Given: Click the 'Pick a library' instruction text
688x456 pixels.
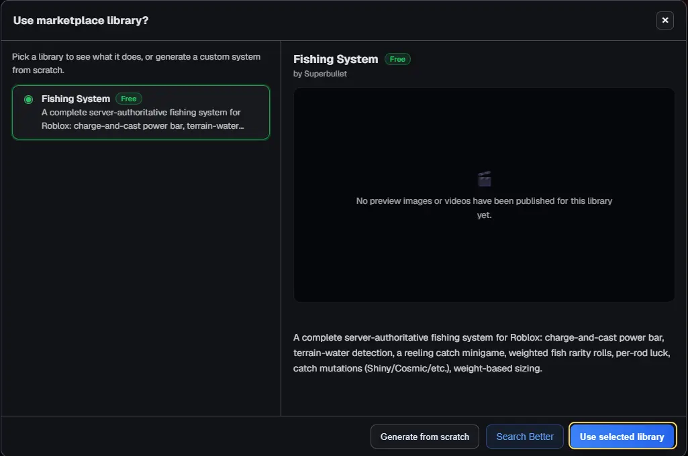Looking at the screenshot, I should pos(136,64).
